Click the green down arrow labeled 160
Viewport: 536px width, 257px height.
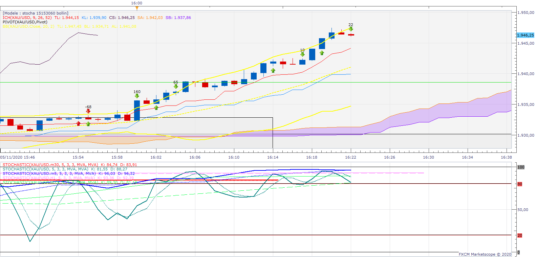pos(137,96)
